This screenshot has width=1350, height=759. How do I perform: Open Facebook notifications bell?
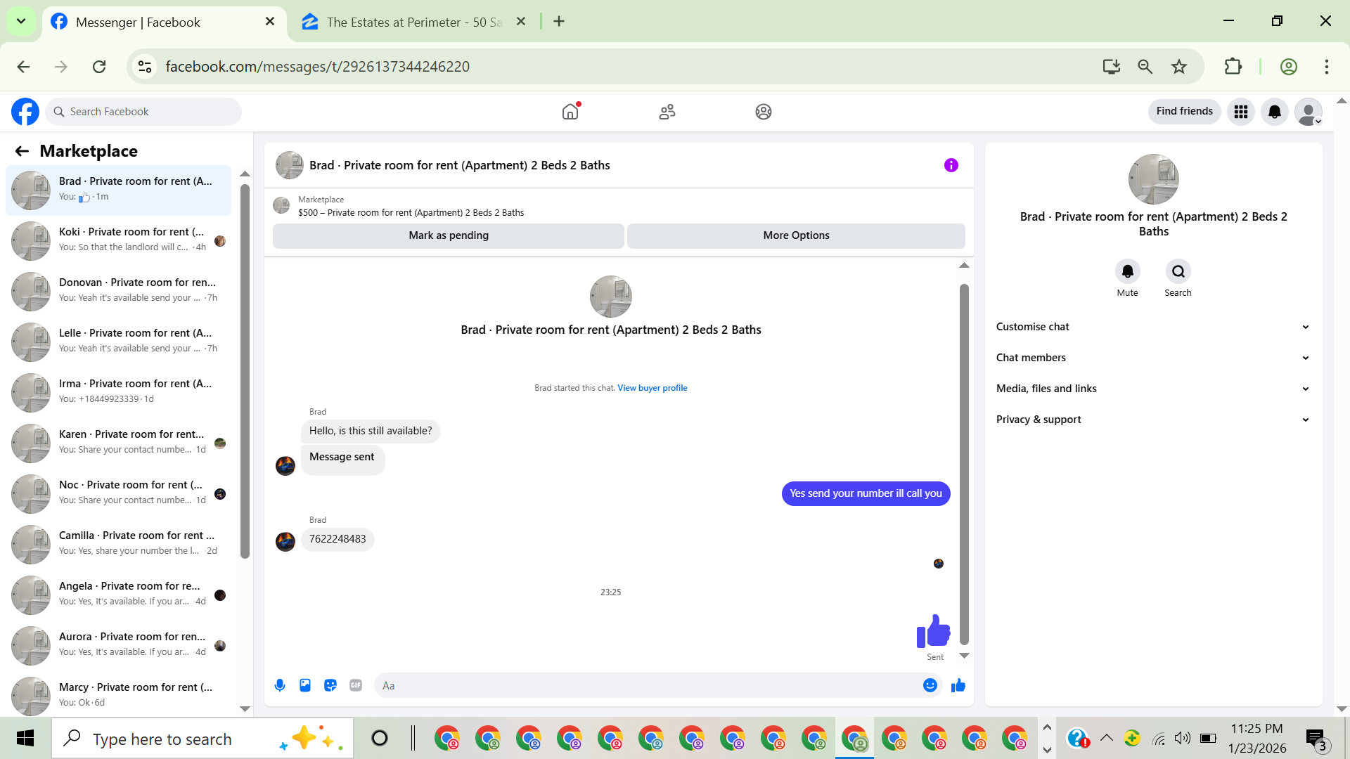(1274, 112)
